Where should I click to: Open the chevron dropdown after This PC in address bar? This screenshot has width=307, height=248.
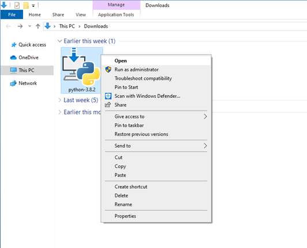tap(79, 26)
